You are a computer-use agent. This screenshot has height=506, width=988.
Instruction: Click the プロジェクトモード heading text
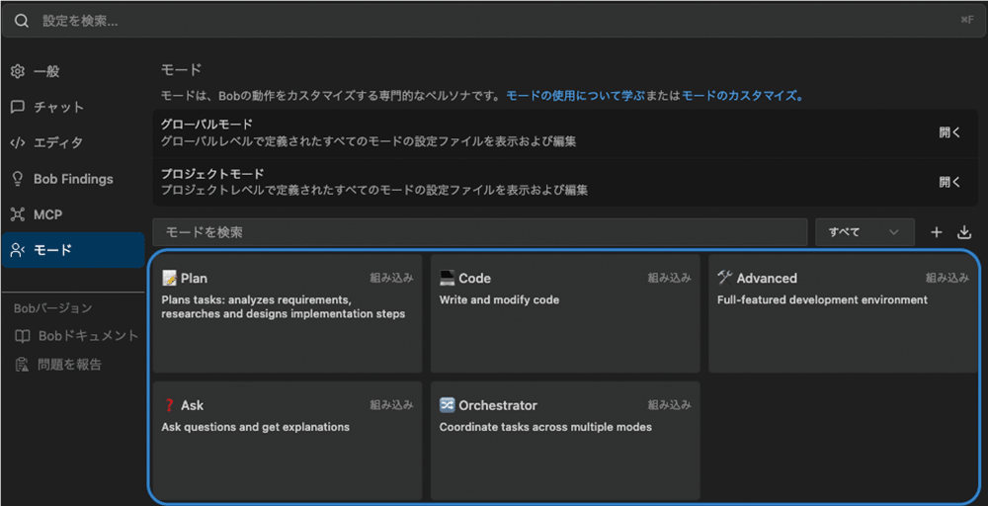coord(212,173)
